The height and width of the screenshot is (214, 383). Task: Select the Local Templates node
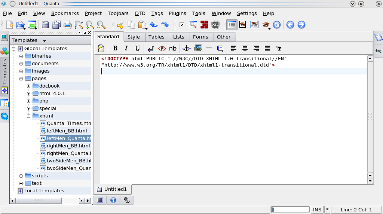point(44,191)
